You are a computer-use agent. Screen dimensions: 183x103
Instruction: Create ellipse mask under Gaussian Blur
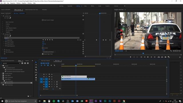[5, 36]
